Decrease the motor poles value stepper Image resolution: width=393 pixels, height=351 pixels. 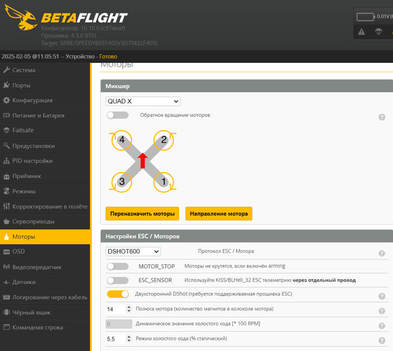129,311
